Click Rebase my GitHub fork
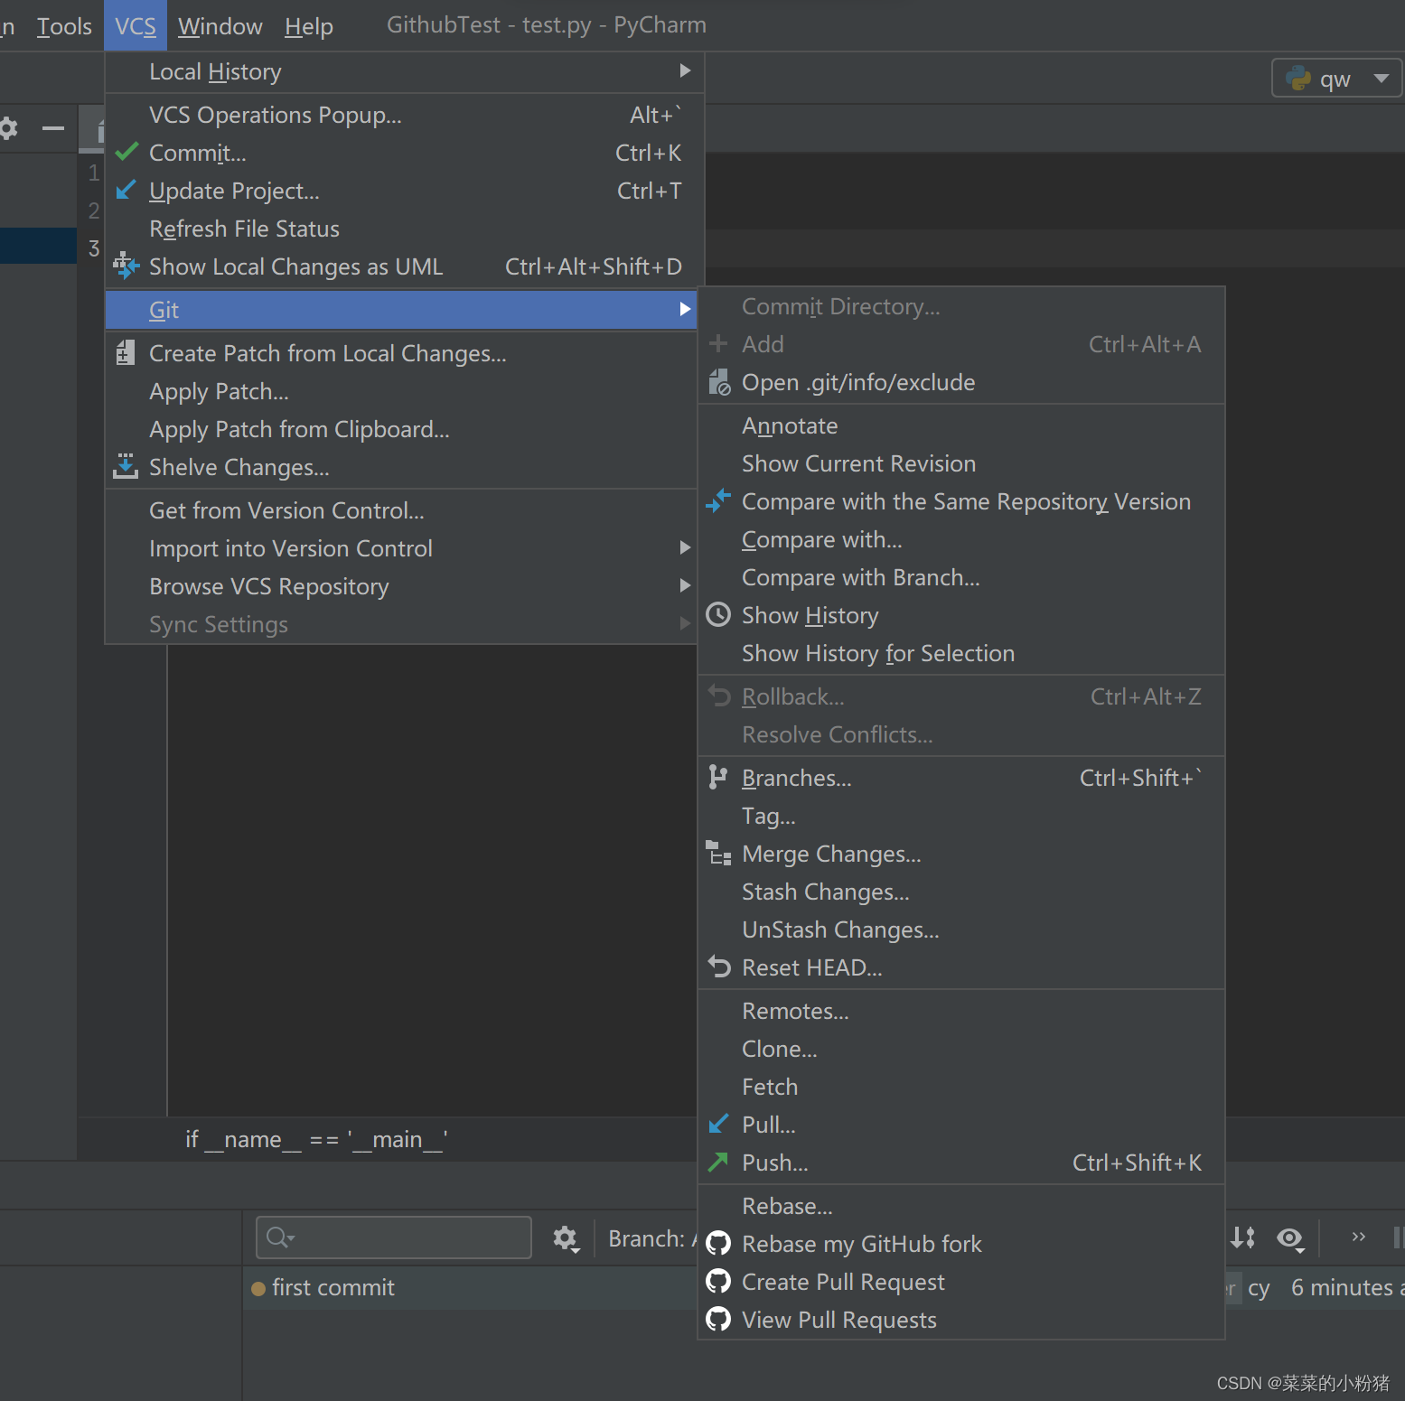Screen dimensions: 1405x1401 (961, 1244)
